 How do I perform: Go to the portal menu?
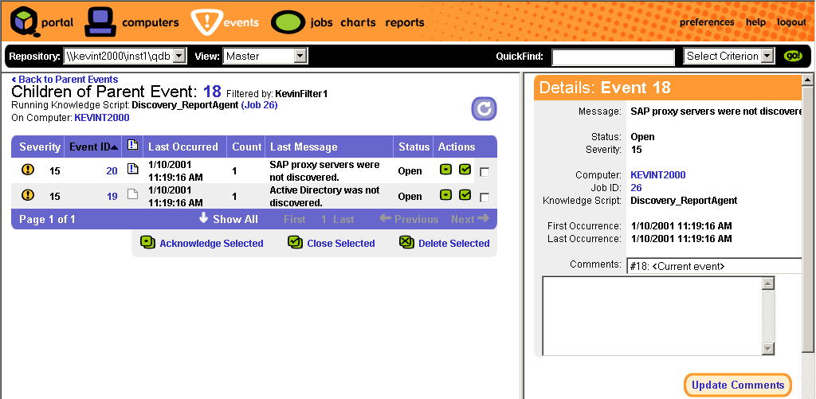(57, 23)
